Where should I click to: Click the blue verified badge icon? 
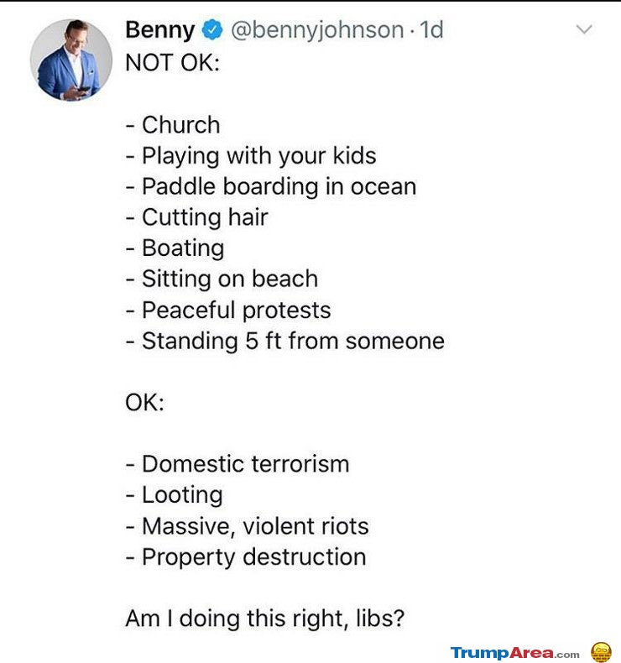pyautogui.click(x=212, y=30)
